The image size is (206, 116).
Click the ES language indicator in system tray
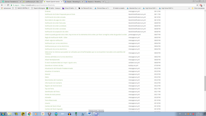[180, 114]
